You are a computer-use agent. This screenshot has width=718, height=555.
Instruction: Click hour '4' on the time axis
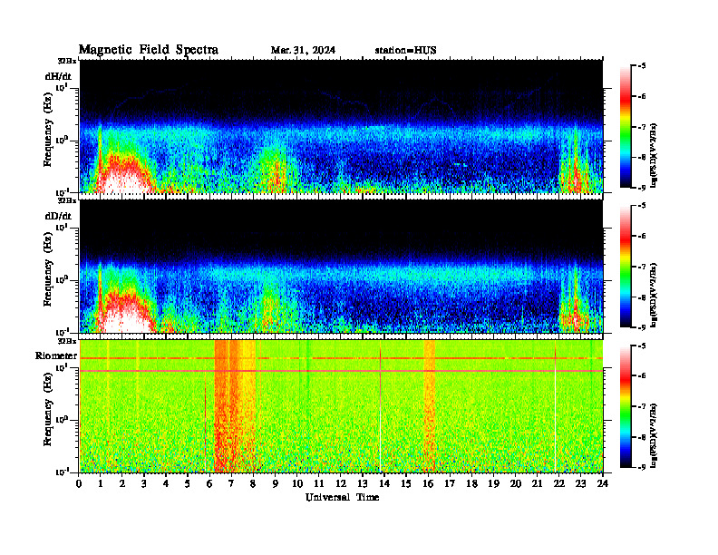click(166, 483)
